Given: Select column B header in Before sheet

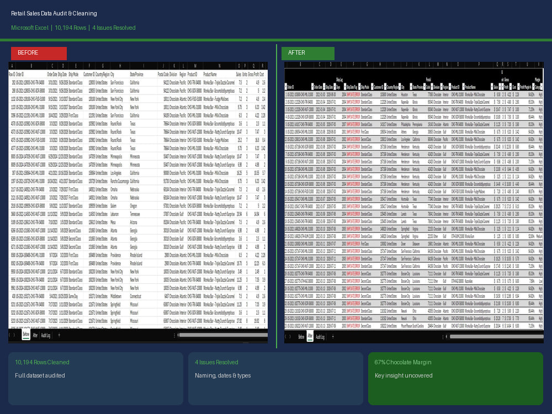Looking at the screenshot, I should click(31, 66).
